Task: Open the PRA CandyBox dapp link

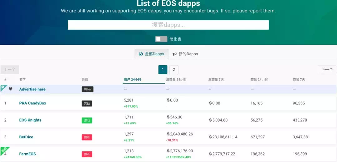Action: click(x=33, y=103)
